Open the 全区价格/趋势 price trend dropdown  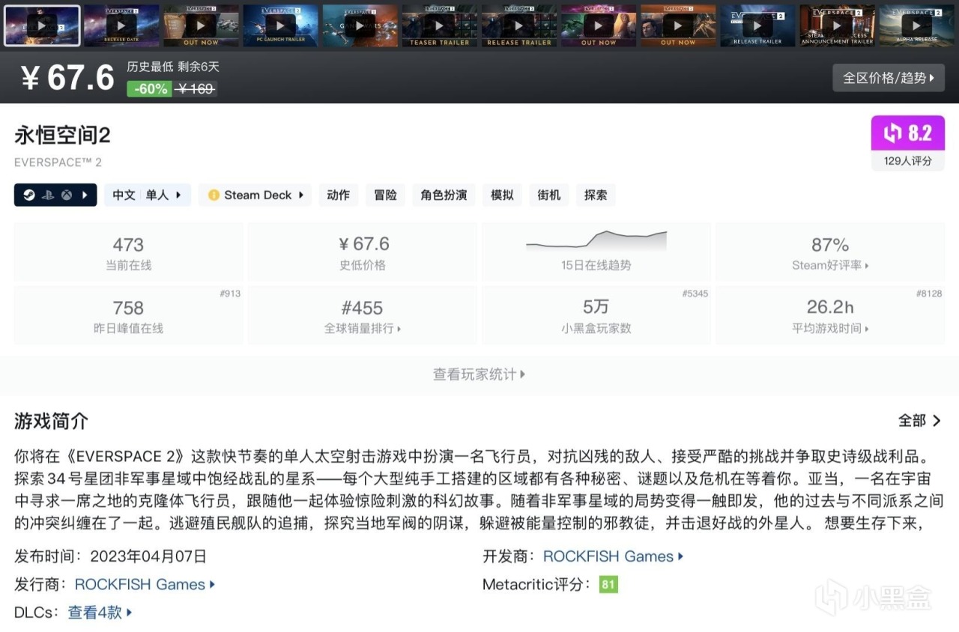point(889,78)
